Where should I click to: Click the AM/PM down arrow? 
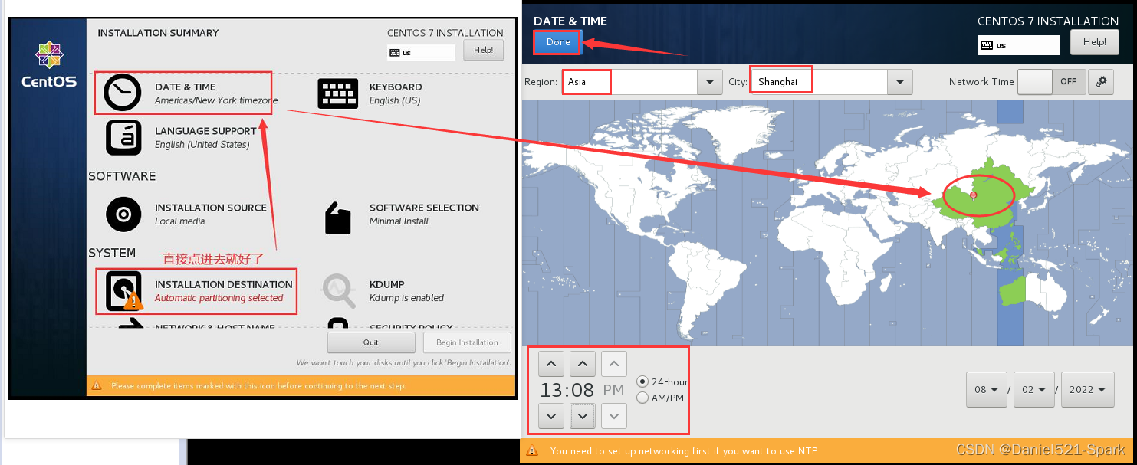(x=613, y=416)
